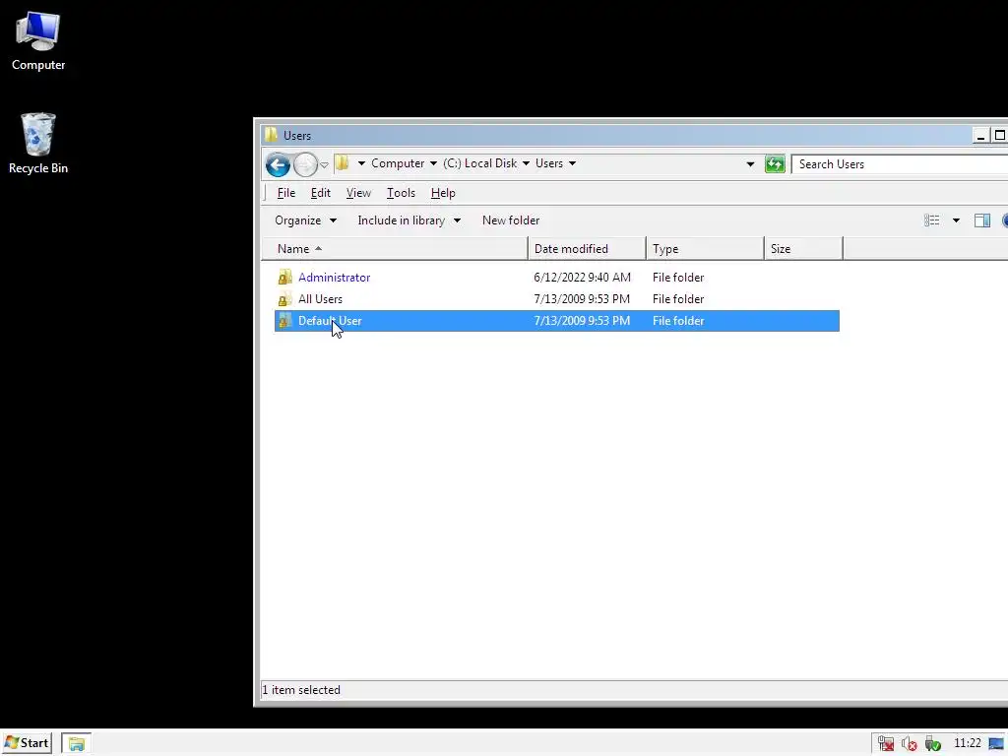Image resolution: width=1008 pixels, height=756 pixels.
Task: Expand arrow after Users breadcrumb
Action: point(572,163)
